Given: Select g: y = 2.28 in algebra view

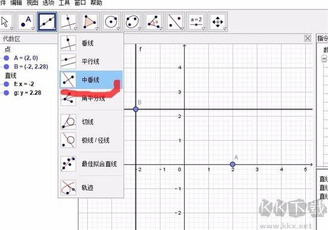Looking at the screenshot, I should (27, 93).
